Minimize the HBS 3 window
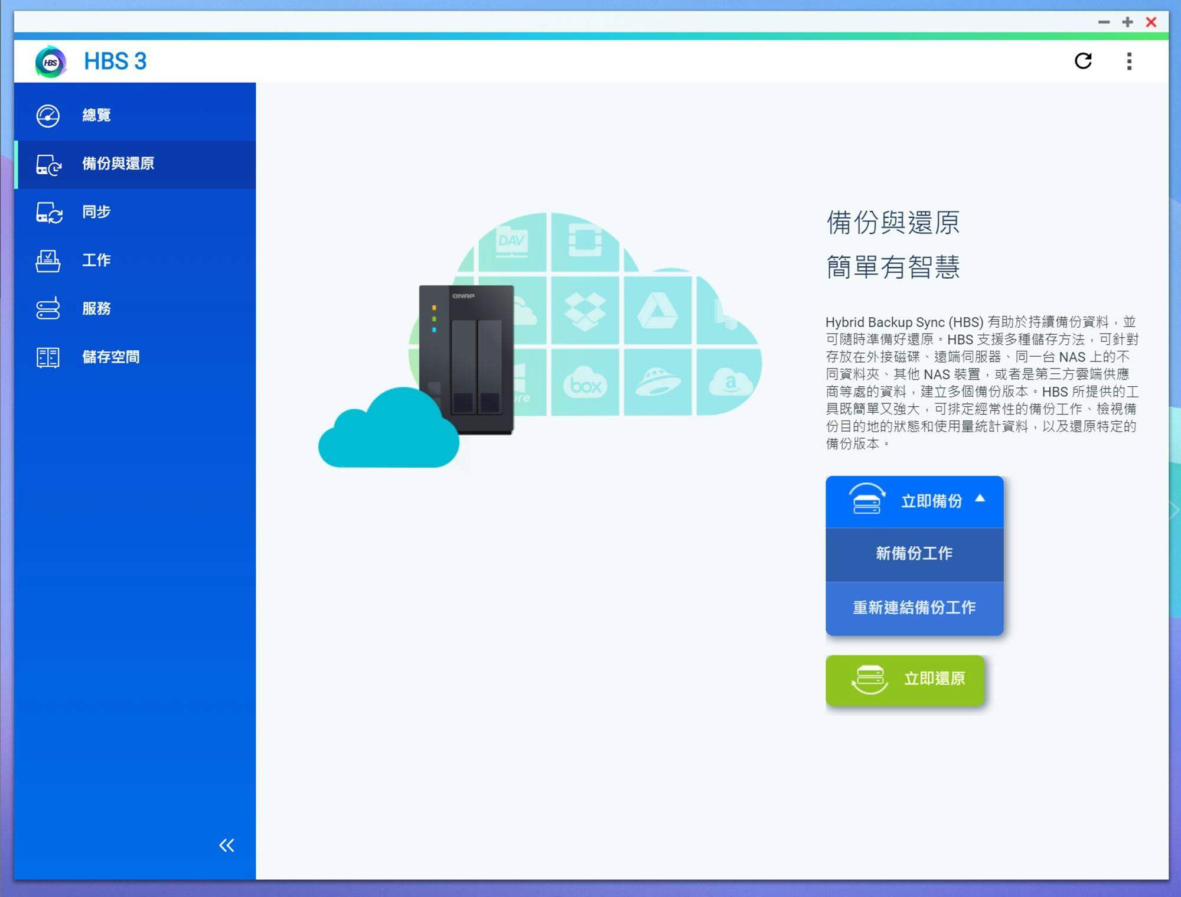 [1104, 22]
